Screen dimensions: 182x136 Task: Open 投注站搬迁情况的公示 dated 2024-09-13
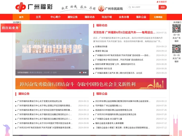click(45, 114)
